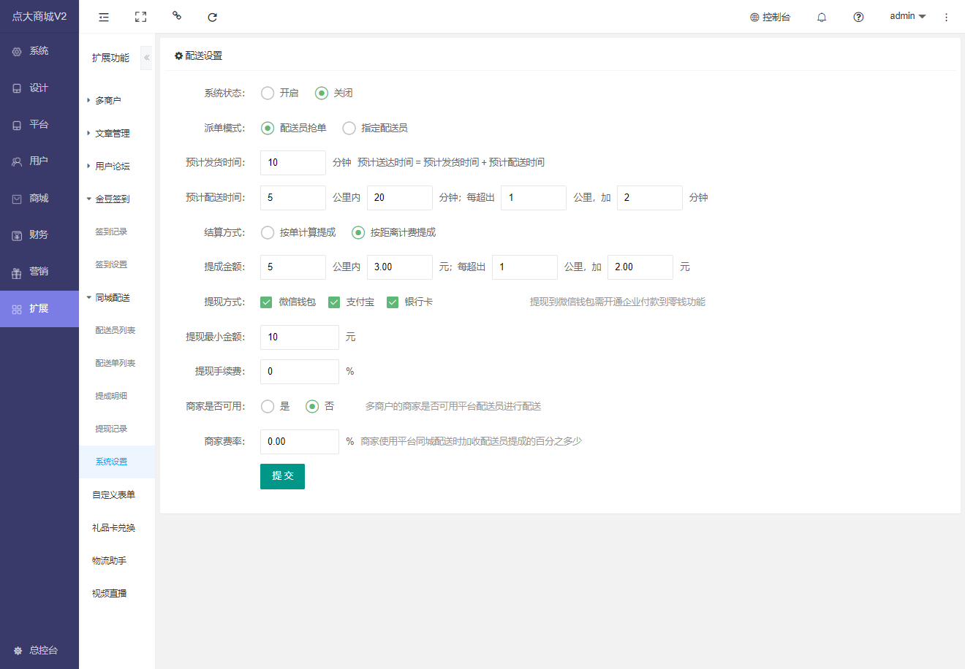The height and width of the screenshot is (669, 965).
Task: Choose 按距离计费提成 settlement method
Action: pyautogui.click(x=393, y=232)
